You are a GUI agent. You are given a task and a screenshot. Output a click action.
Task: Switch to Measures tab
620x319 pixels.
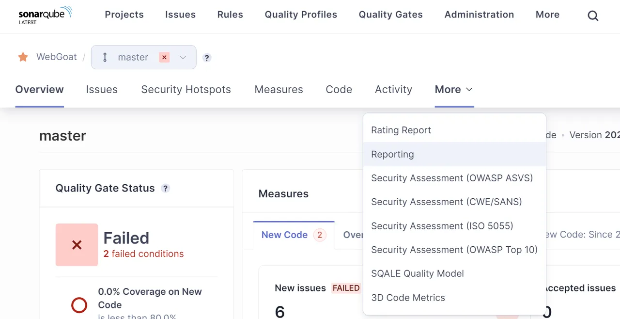(279, 89)
